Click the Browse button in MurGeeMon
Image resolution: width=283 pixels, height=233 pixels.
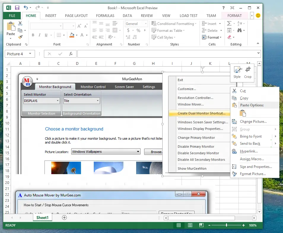click(x=155, y=152)
